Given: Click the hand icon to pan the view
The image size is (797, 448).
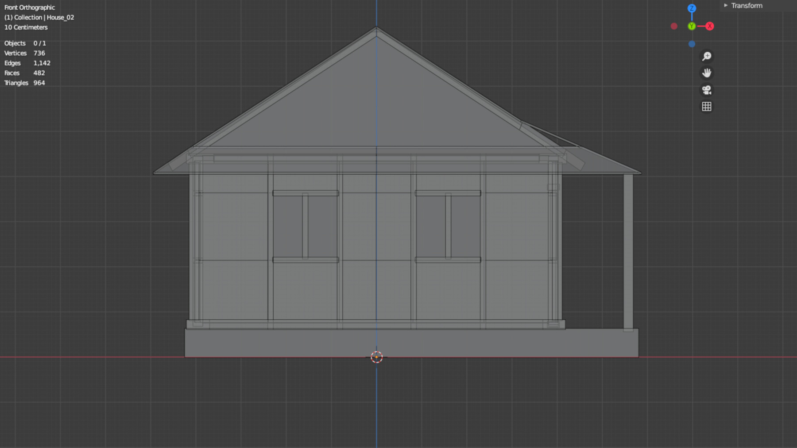Looking at the screenshot, I should click(x=707, y=73).
